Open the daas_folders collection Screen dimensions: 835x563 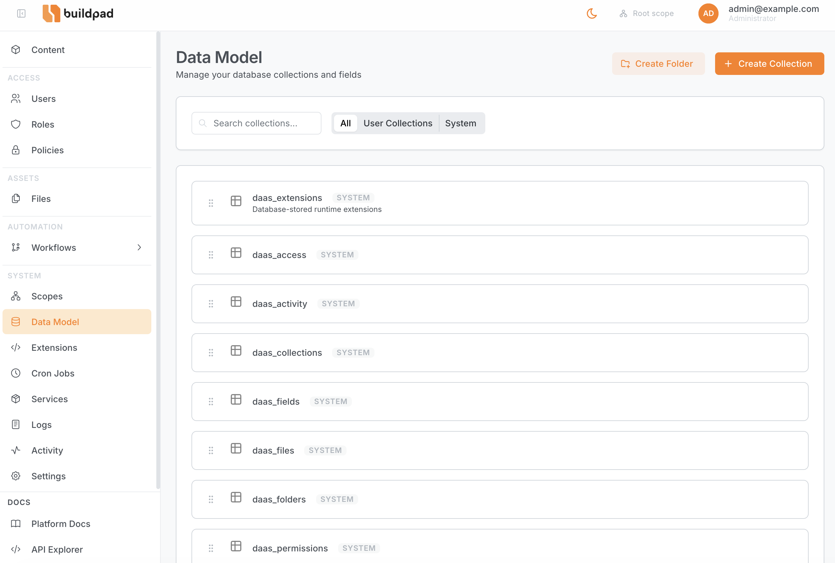click(500, 500)
